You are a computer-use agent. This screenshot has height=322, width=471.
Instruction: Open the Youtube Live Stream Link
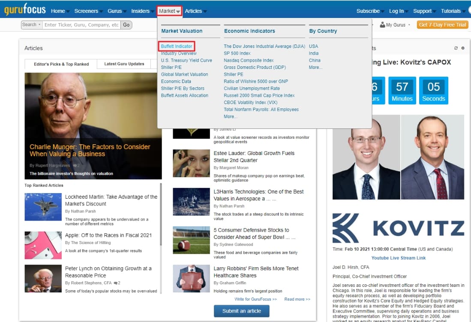tap(398, 258)
